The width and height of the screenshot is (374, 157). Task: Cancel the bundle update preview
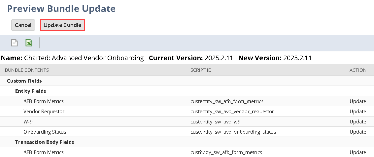click(23, 25)
